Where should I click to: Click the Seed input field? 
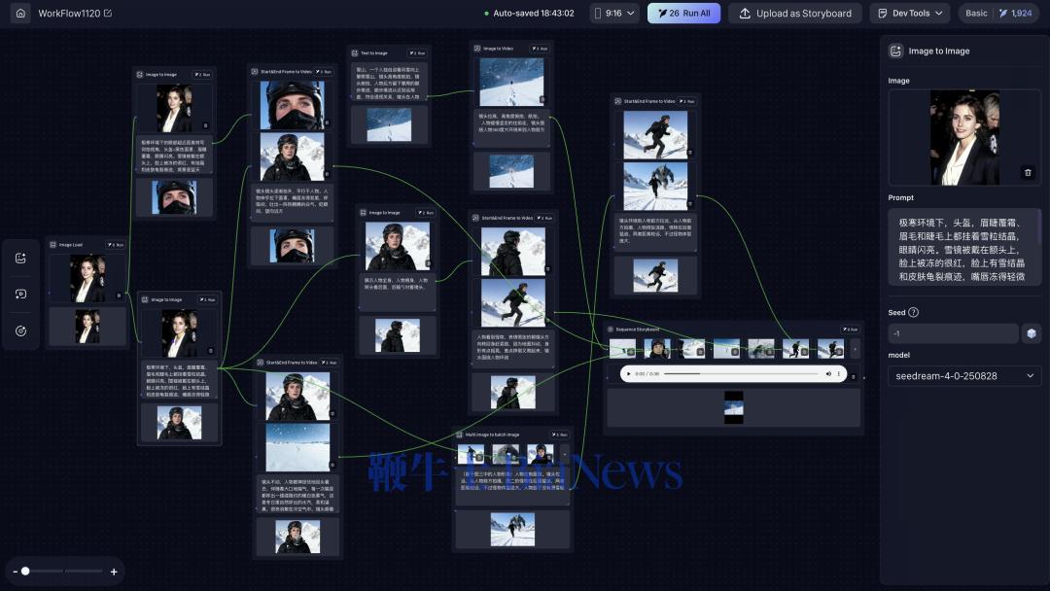pyautogui.click(x=952, y=333)
